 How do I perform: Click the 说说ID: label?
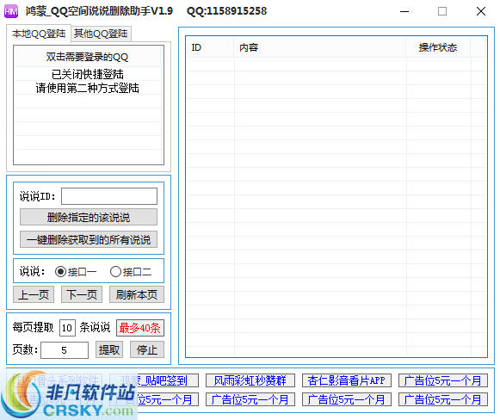(37, 196)
